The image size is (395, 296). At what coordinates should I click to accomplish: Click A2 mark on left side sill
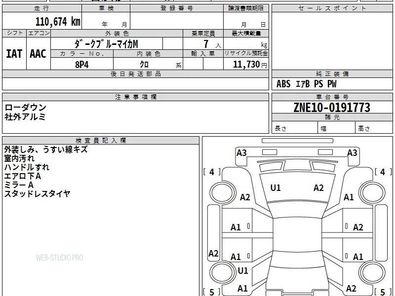click(x=213, y=253)
